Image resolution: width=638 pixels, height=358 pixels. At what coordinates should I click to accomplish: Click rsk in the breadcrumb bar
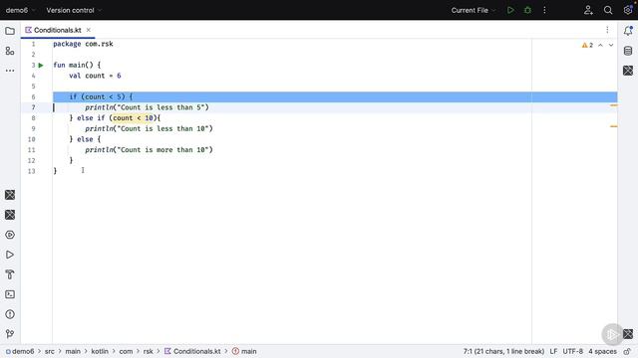coord(149,351)
